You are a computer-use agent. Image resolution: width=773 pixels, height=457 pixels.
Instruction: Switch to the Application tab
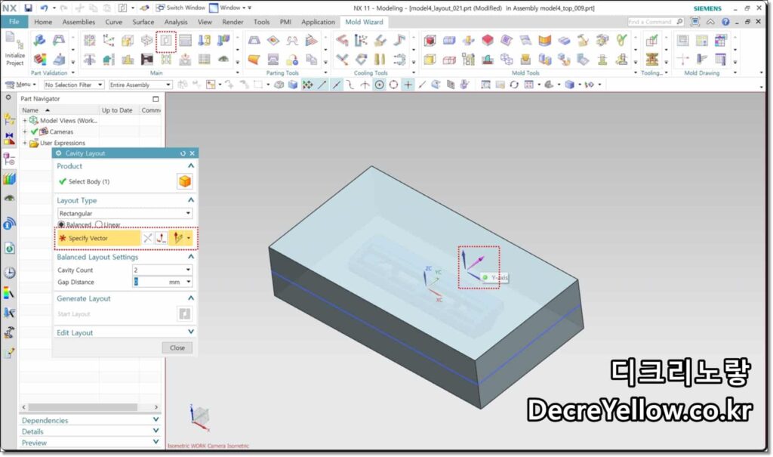click(318, 22)
